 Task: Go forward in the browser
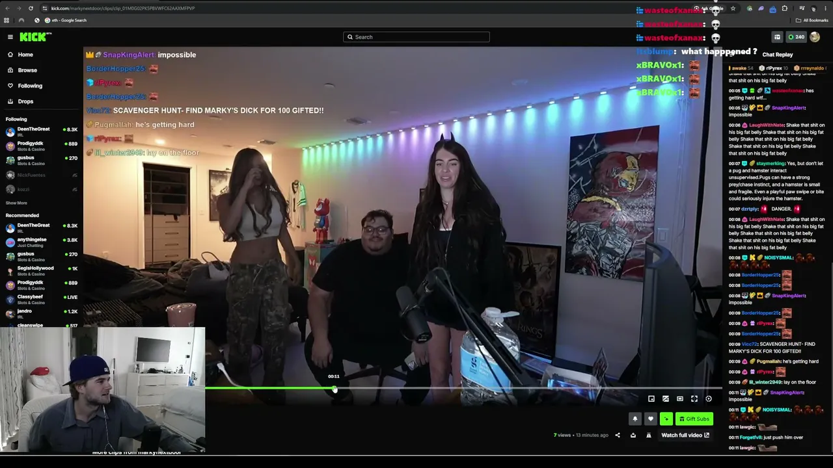tap(19, 8)
